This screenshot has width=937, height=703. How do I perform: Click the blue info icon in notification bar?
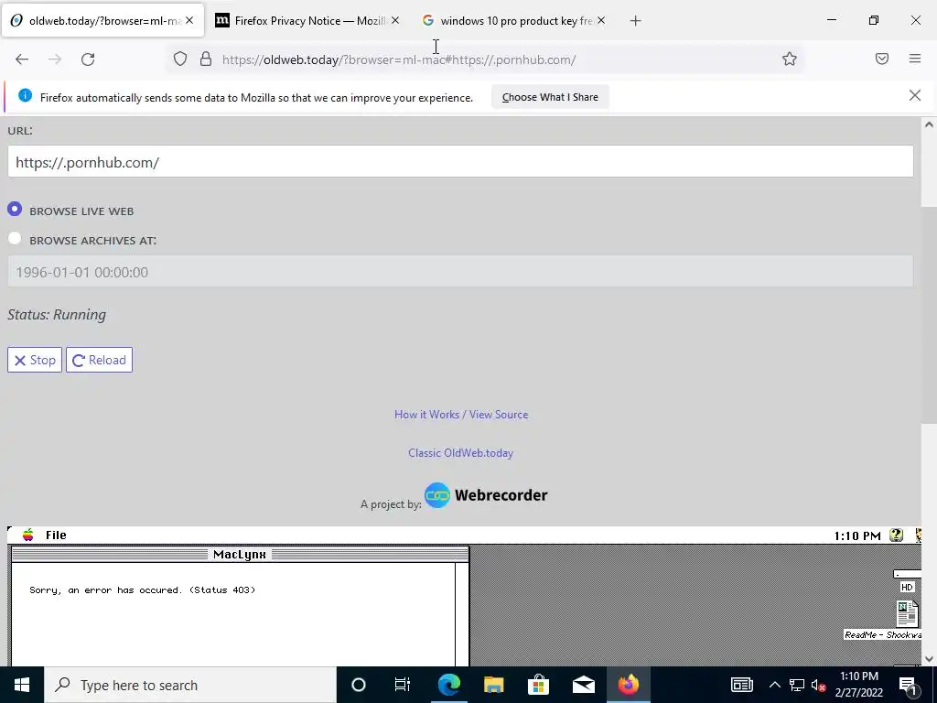click(x=25, y=95)
